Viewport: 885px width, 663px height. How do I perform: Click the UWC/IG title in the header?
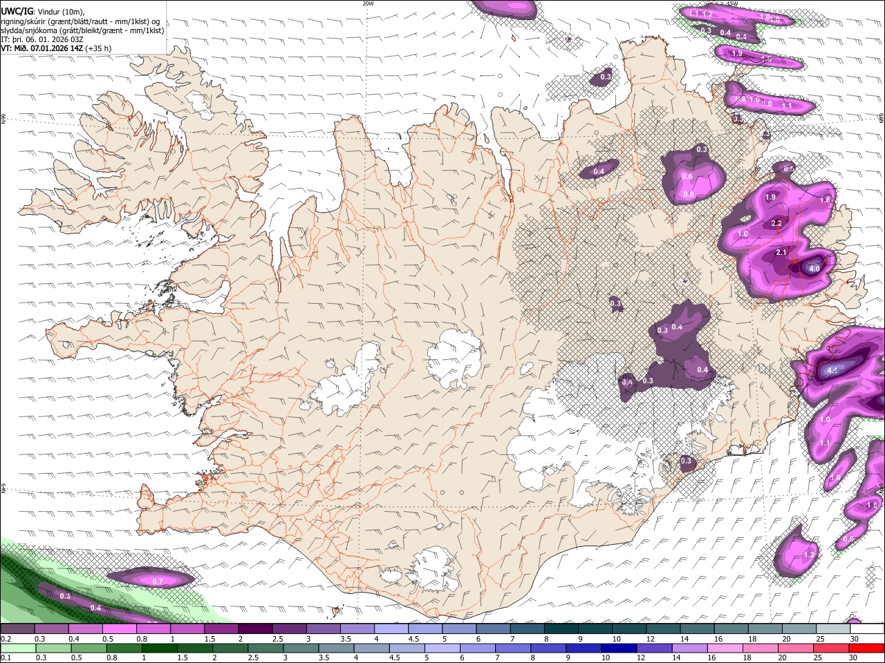click(x=17, y=11)
